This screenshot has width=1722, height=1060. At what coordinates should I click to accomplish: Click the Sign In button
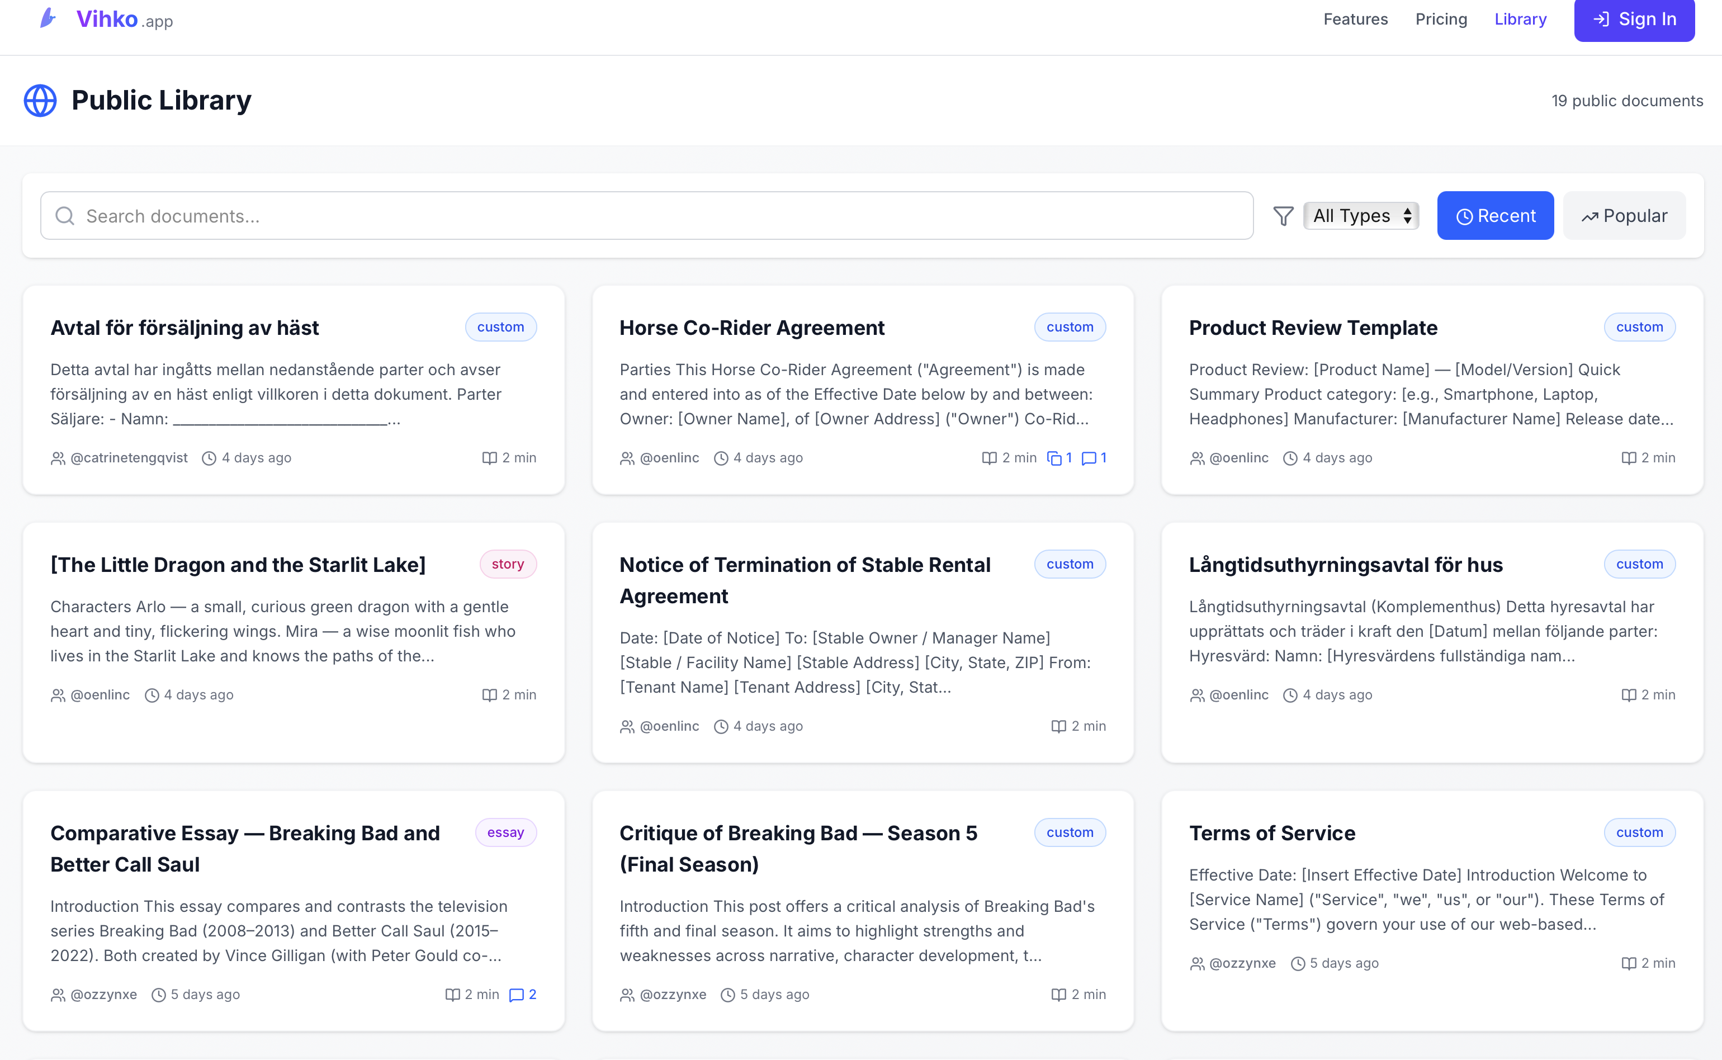[1634, 19]
